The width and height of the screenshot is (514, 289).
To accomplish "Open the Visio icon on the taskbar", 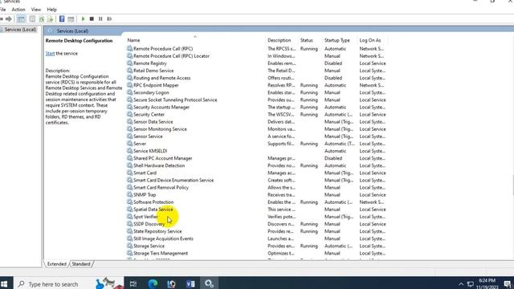I will click(190, 283).
